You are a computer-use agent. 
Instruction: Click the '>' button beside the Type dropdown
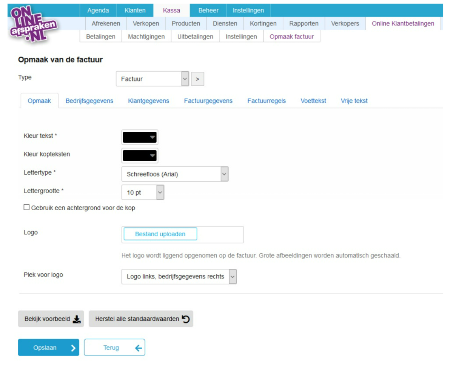coord(197,79)
